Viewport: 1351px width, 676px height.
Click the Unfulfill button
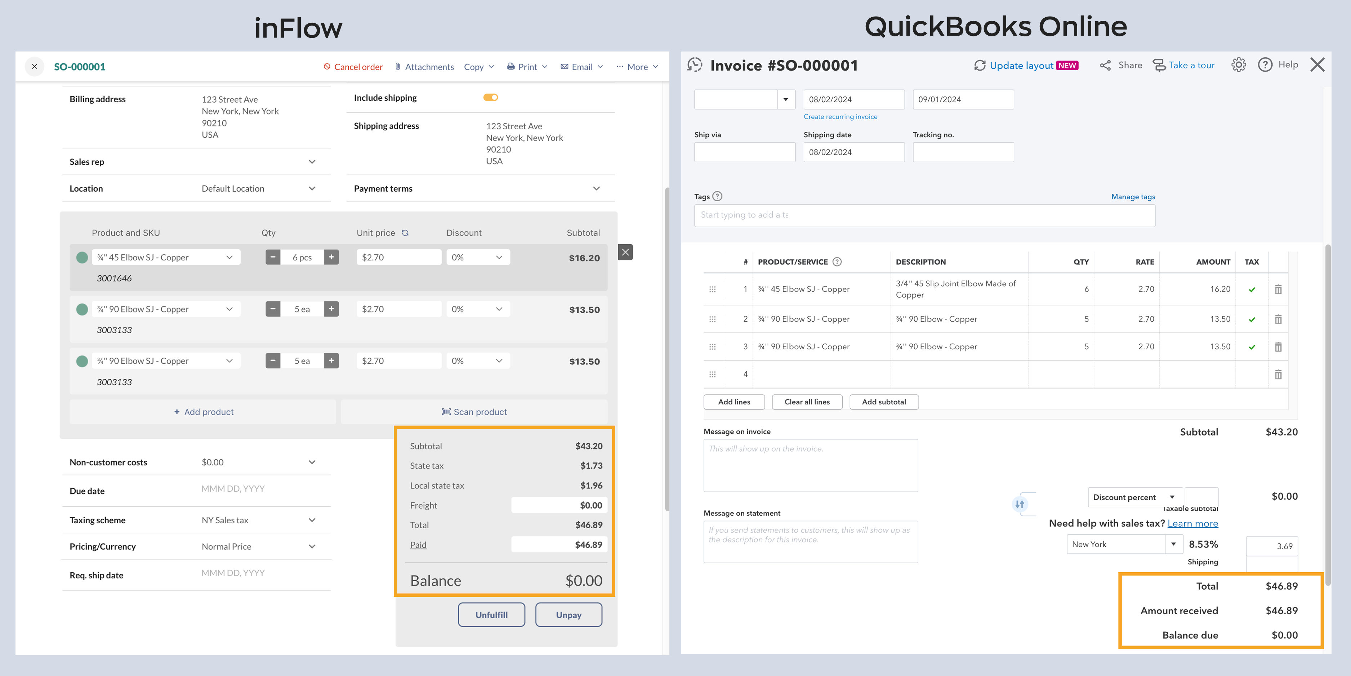click(x=491, y=615)
